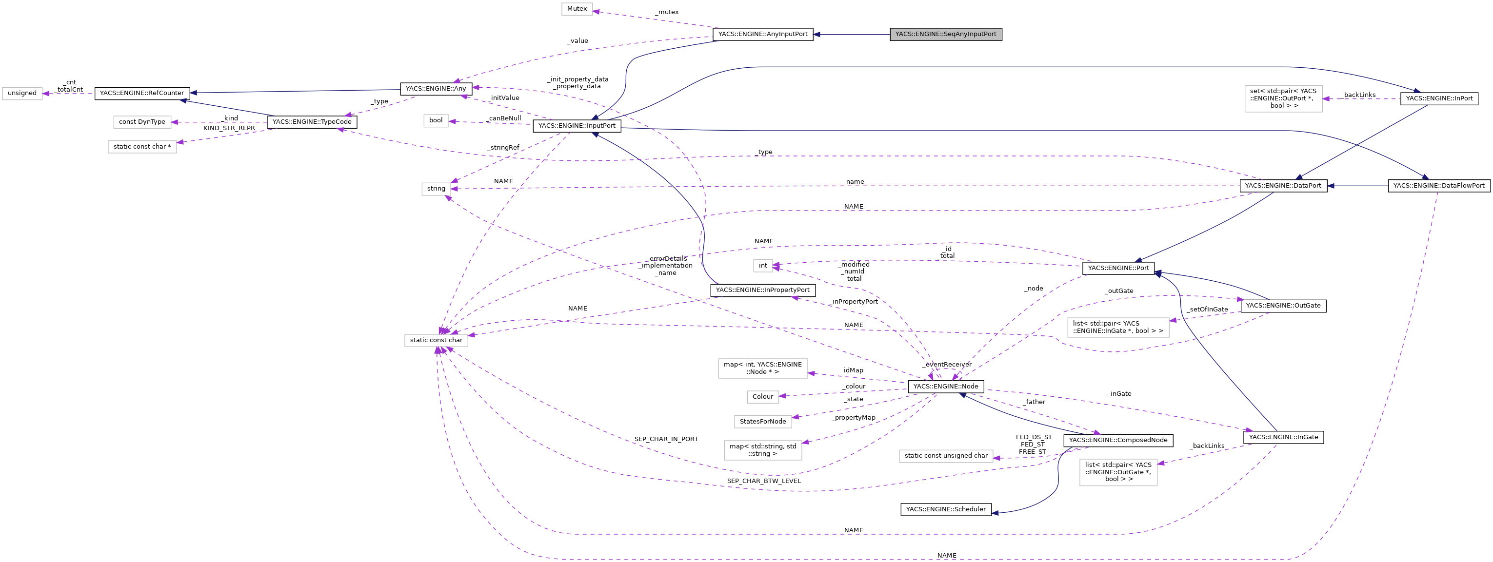Open the YACS::ENGINE::InGate class node
Screen dimensions: 1493x562
1284,437
